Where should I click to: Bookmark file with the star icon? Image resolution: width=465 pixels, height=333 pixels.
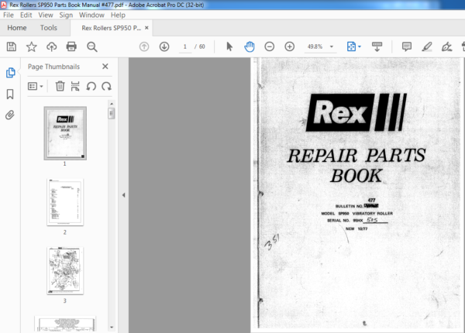click(x=32, y=46)
